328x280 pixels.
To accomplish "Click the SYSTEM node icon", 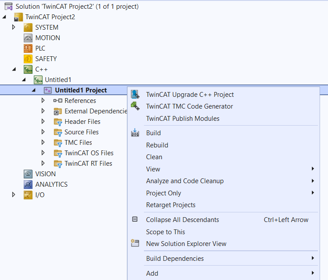I will pyautogui.click(x=28, y=27).
